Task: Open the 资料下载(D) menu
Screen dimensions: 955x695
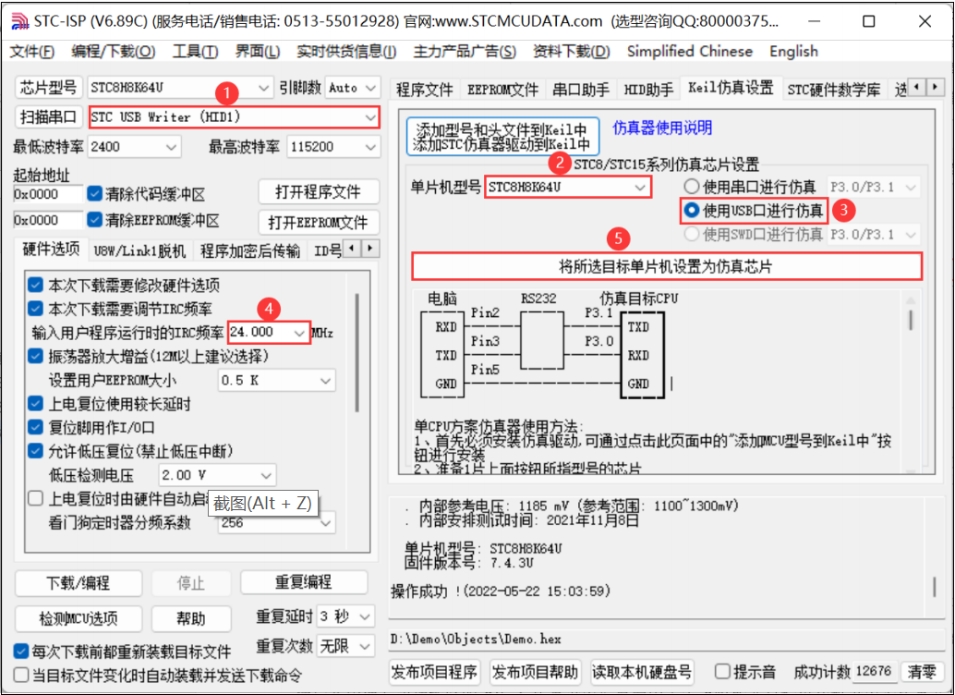Action: 571,51
